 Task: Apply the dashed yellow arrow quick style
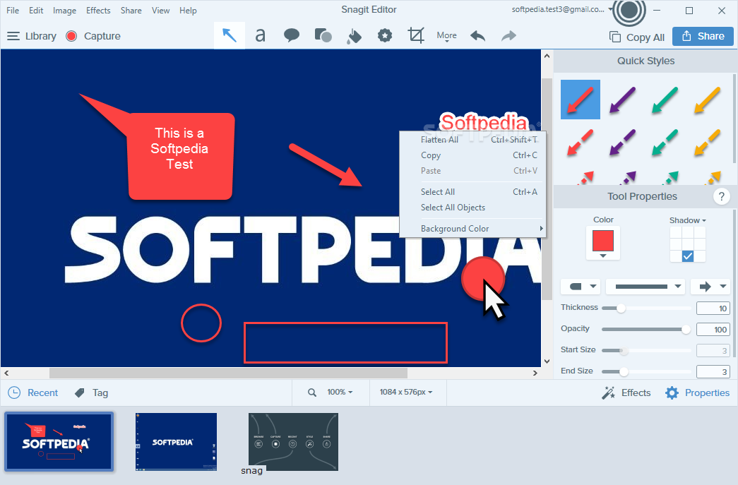click(707, 142)
